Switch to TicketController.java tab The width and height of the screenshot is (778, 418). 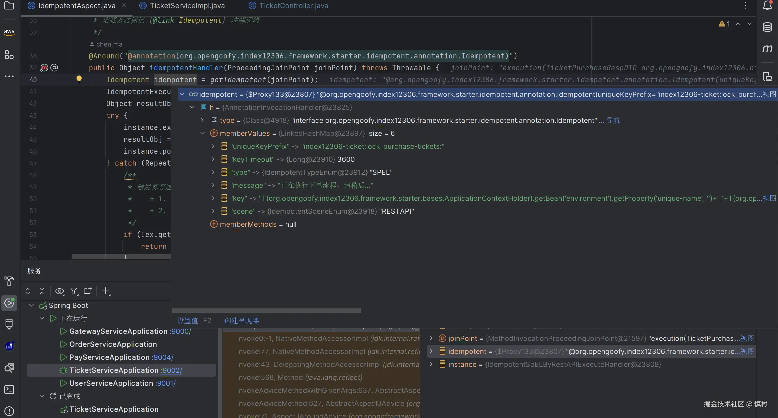pos(293,6)
